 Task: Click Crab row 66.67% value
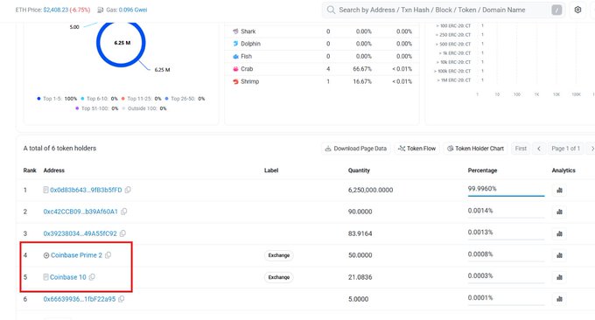(x=362, y=68)
